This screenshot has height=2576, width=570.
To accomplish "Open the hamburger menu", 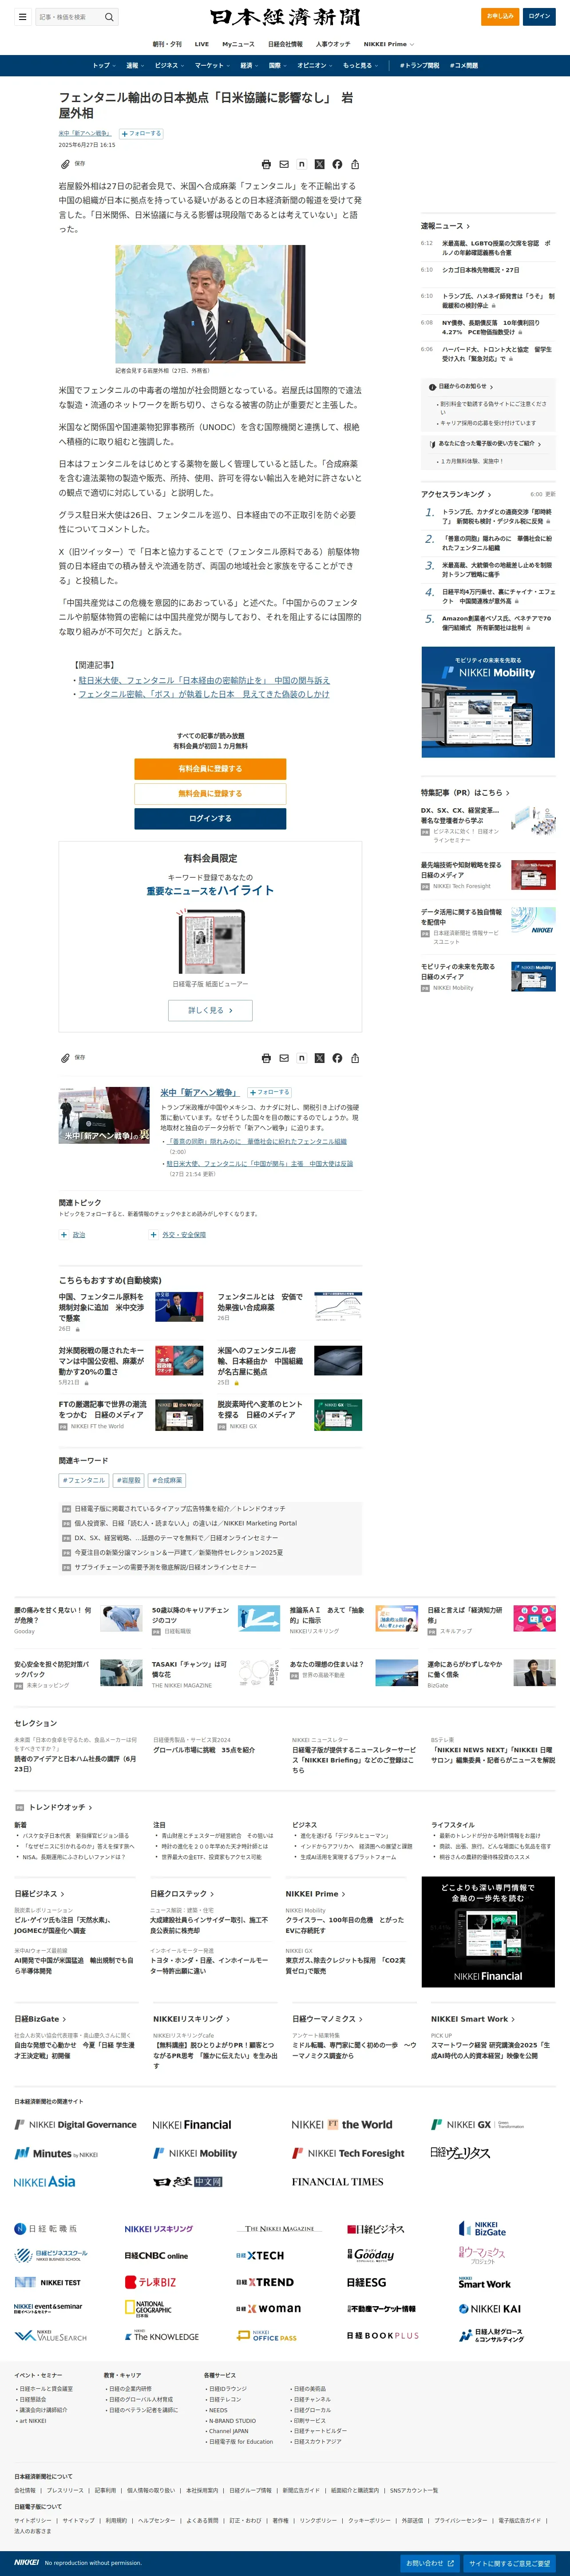I will (22, 16).
